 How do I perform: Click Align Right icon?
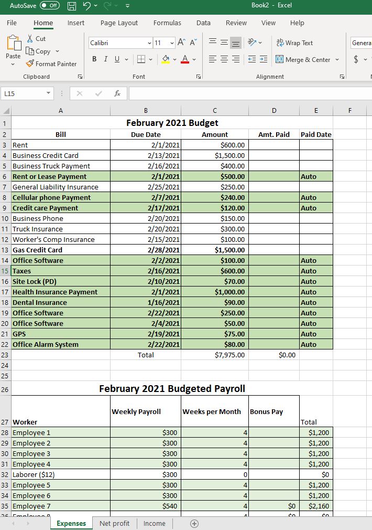pyautogui.click(x=236, y=59)
